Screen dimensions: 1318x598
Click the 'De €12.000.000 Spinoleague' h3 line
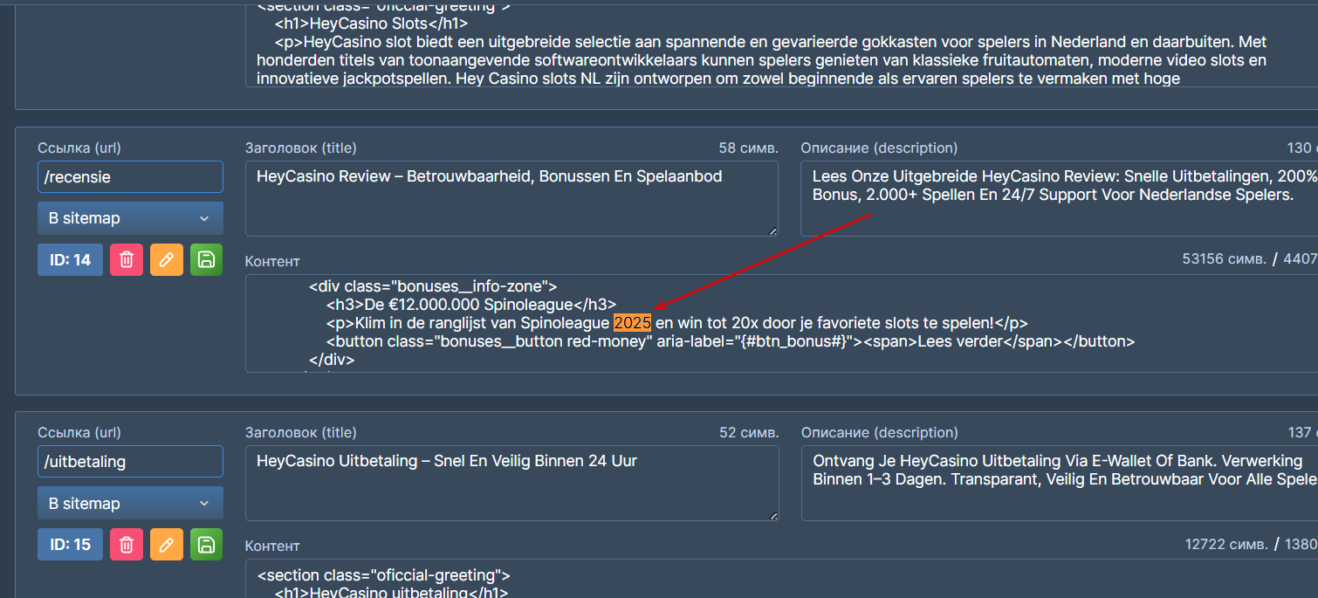point(470,304)
